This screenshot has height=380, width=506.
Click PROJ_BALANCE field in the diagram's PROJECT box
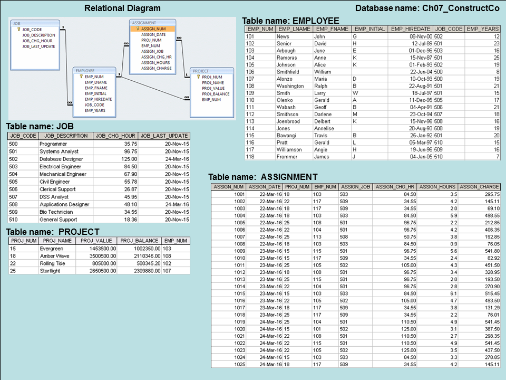(216, 94)
